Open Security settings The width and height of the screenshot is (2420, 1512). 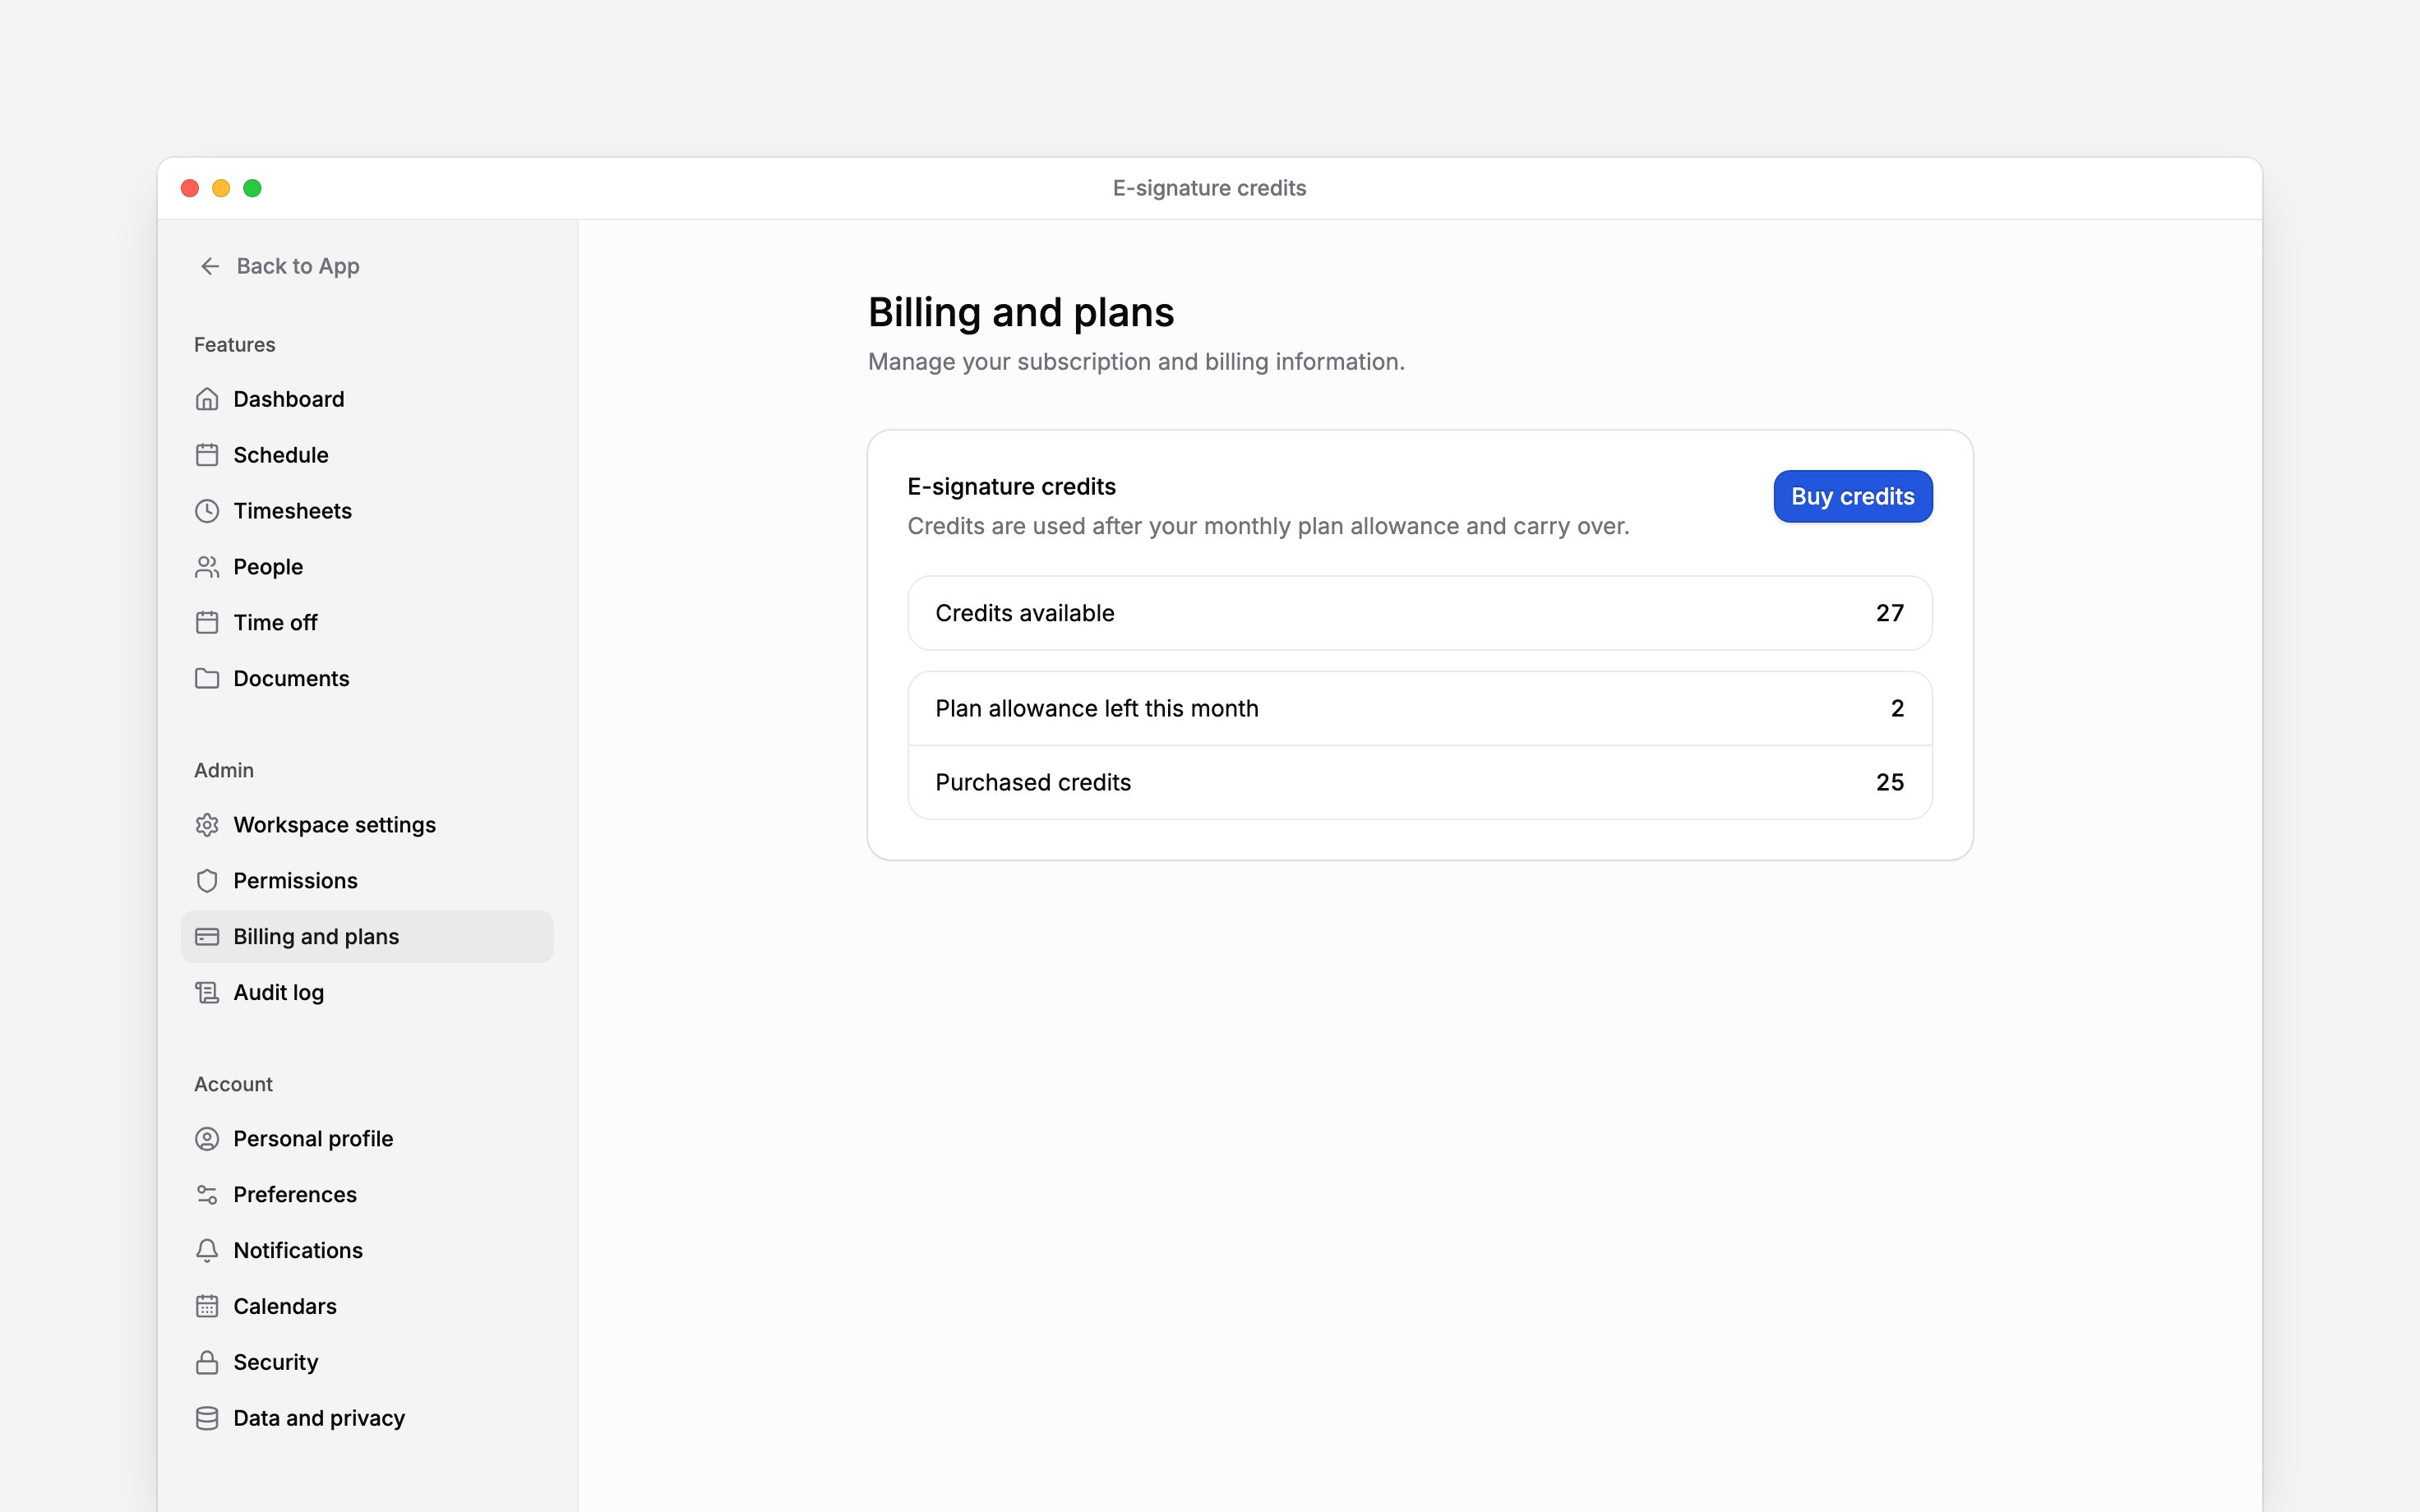click(x=367, y=1363)
